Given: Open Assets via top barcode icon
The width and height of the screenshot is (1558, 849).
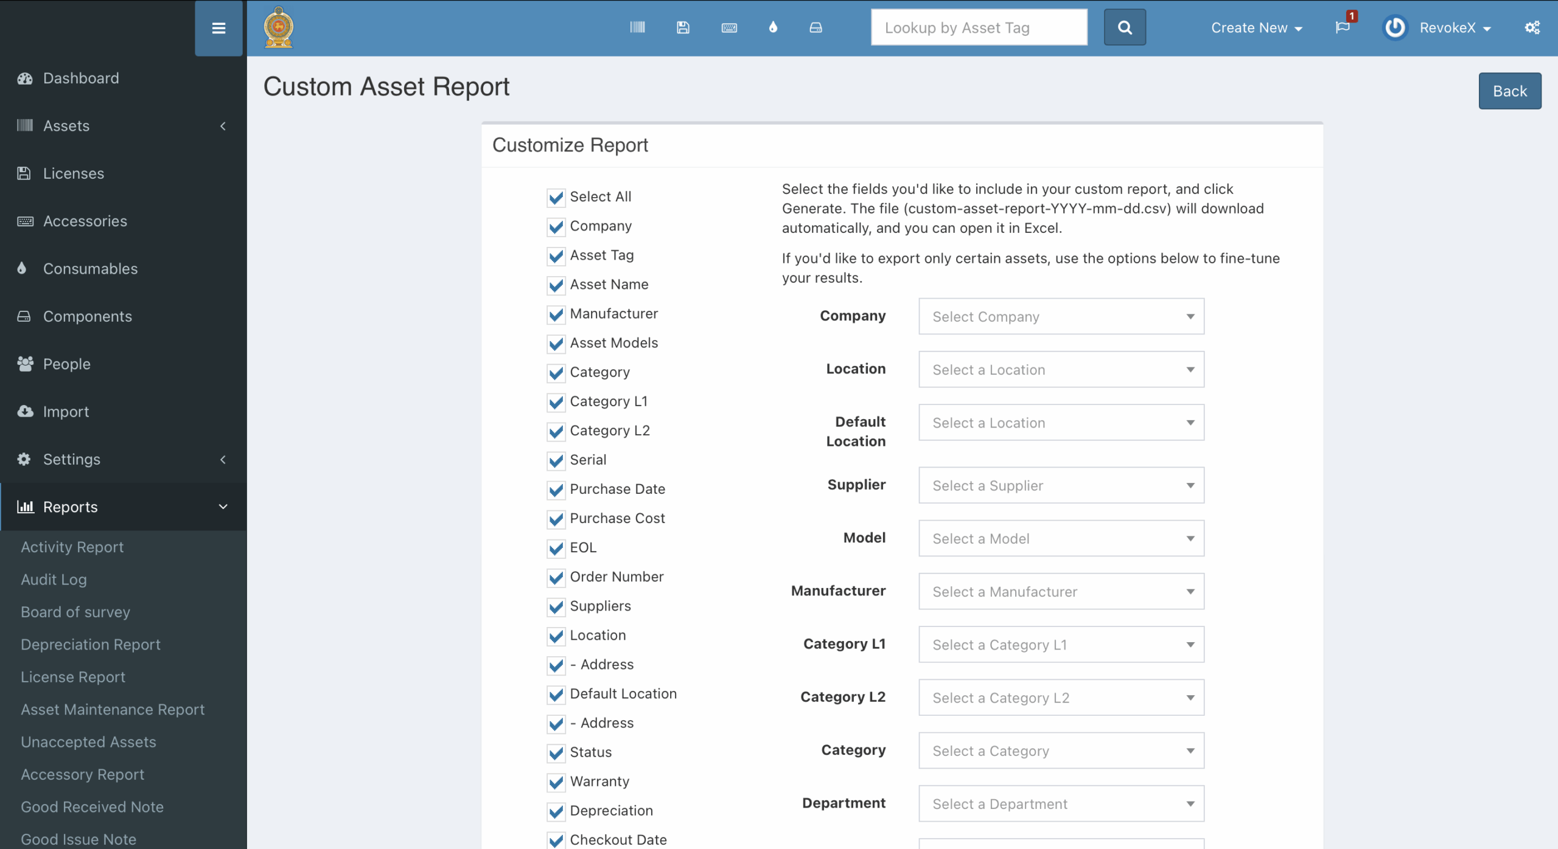Looking at the screenshot, I should 637,27.
